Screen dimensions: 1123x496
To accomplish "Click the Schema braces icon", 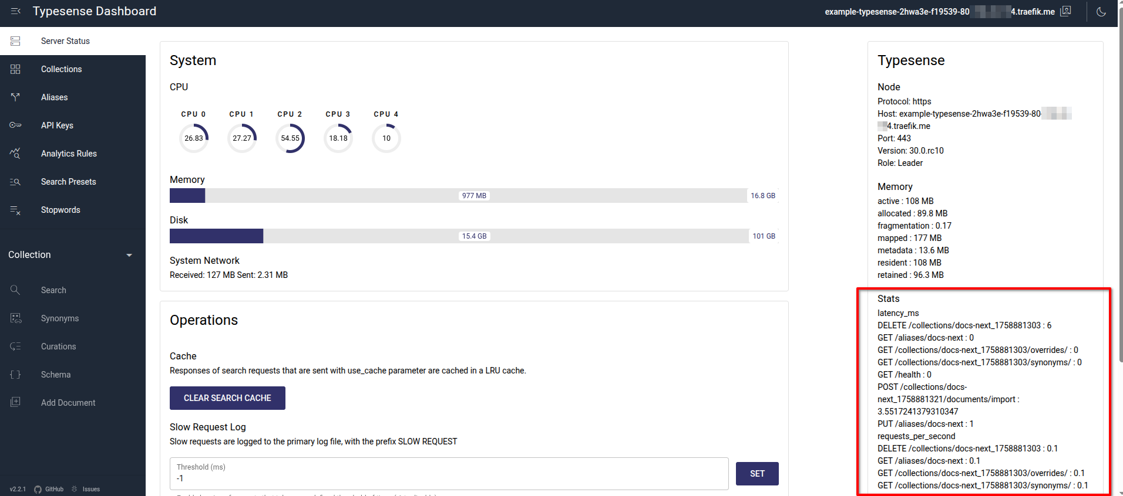I will [x=15, y=375].
